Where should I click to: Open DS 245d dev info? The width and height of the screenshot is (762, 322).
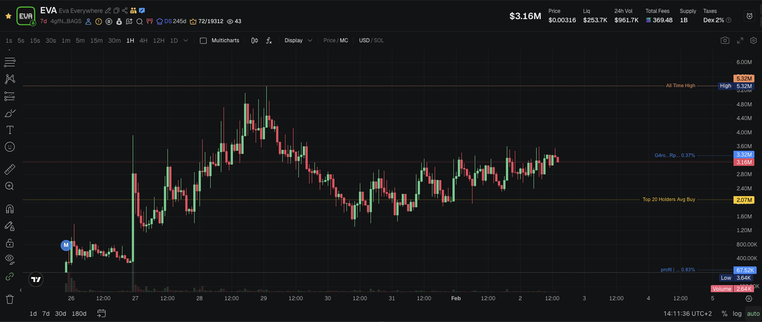(x=171, y=22)
